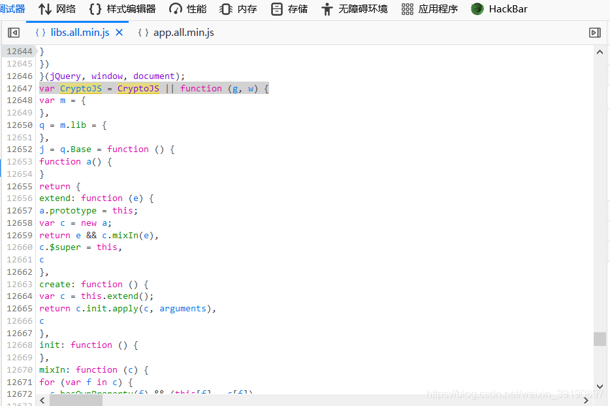Open the 网络 (Network) panel
610x406 pixels.
point(57,9)
